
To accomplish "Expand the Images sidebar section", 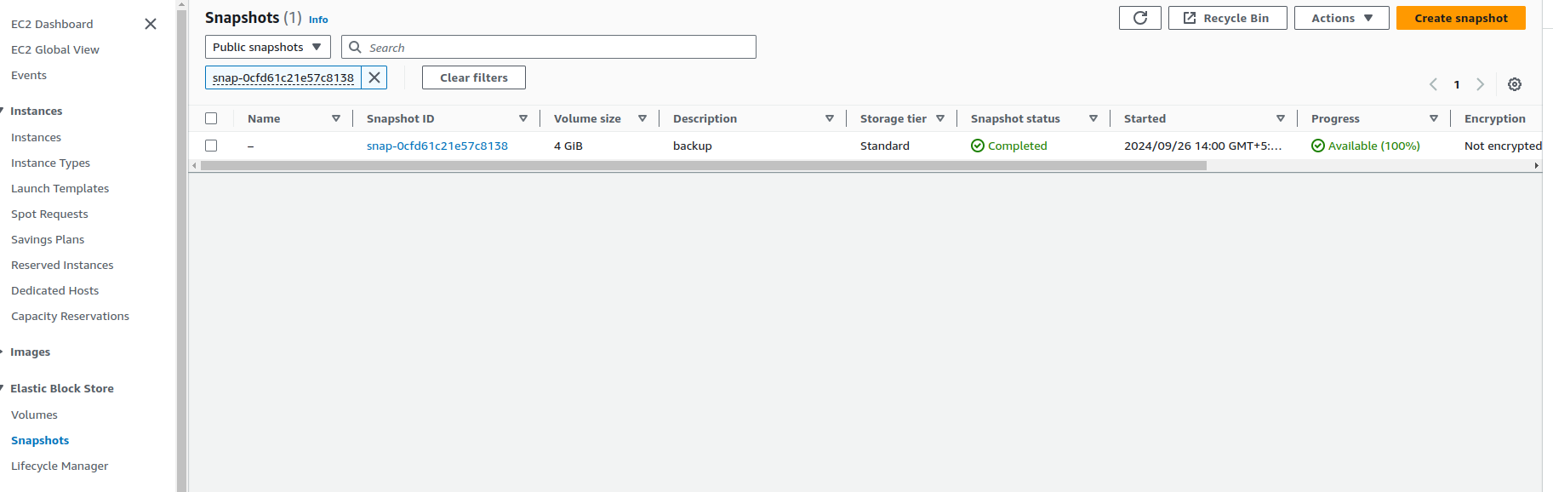I will [x=30, y=352].
